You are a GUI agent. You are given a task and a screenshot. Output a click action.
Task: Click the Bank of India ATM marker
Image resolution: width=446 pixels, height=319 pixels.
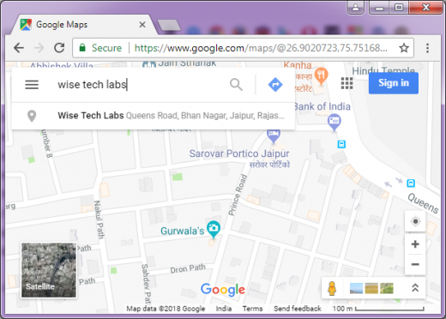point(334,122)
